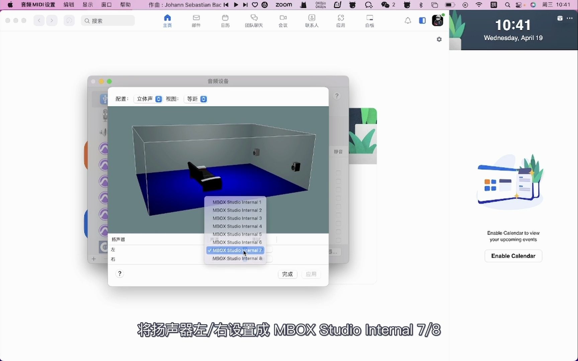Open Bluetooth menu bar icon
Image resolution: width=578 pixels, height=361 pixels.
(421, 5)
